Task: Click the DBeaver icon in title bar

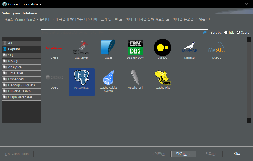Action: 5,4
